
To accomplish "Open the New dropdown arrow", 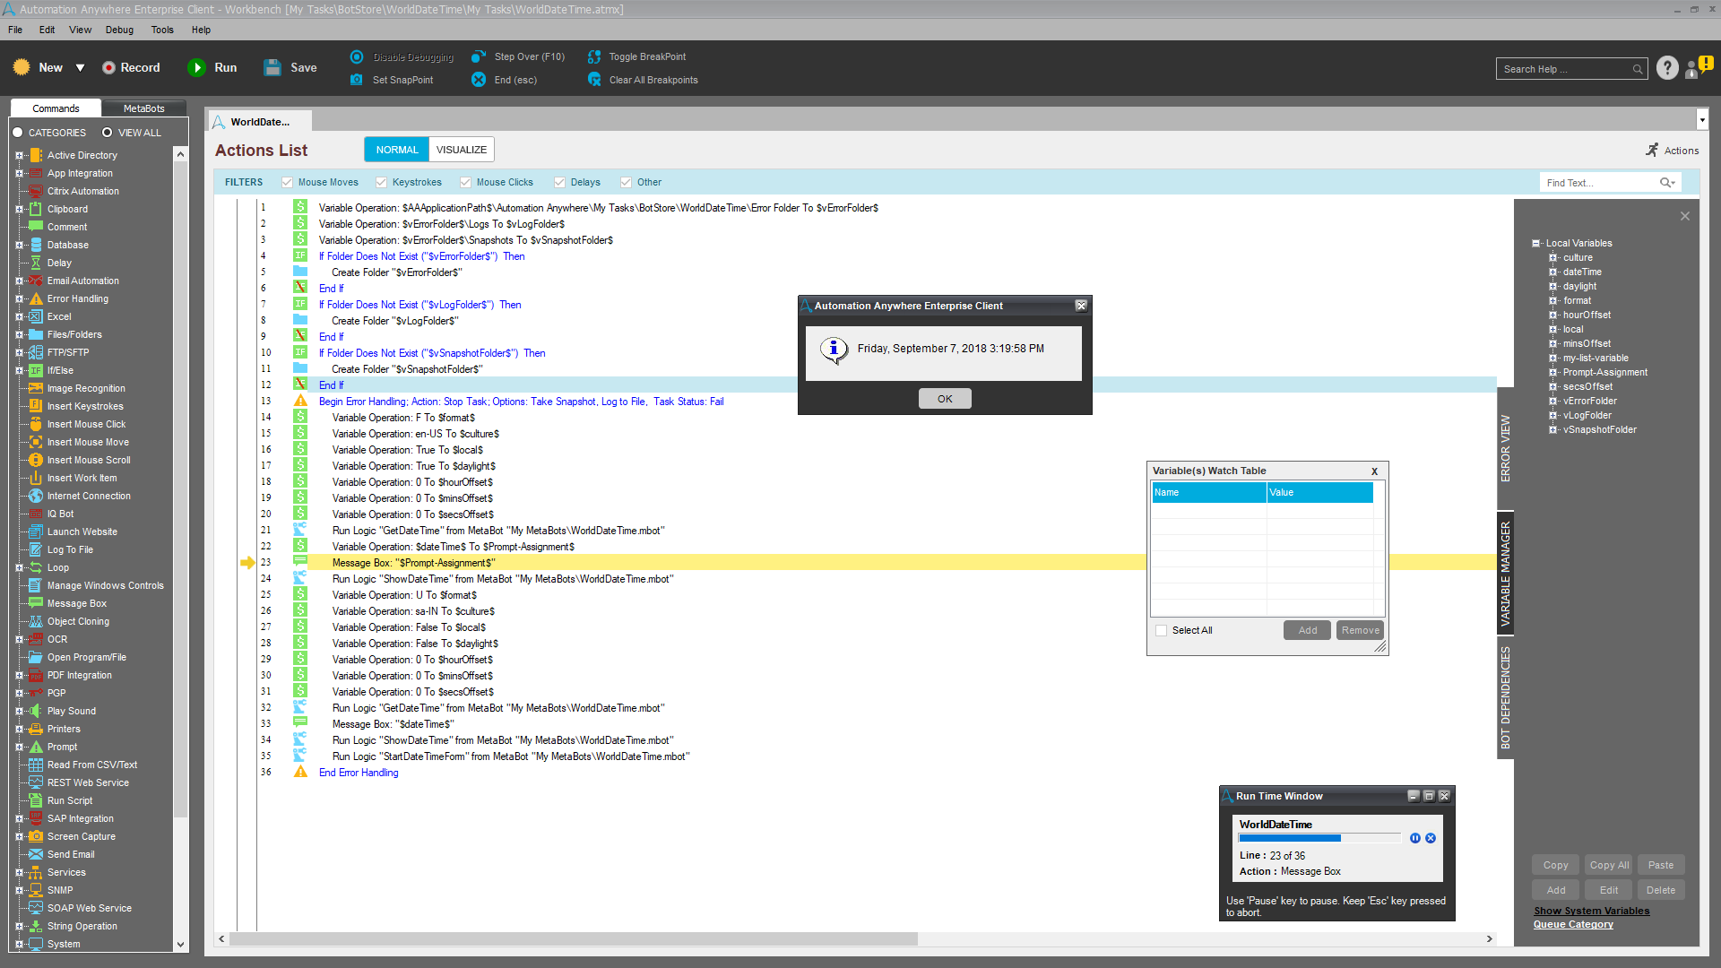I will (80, 68).
